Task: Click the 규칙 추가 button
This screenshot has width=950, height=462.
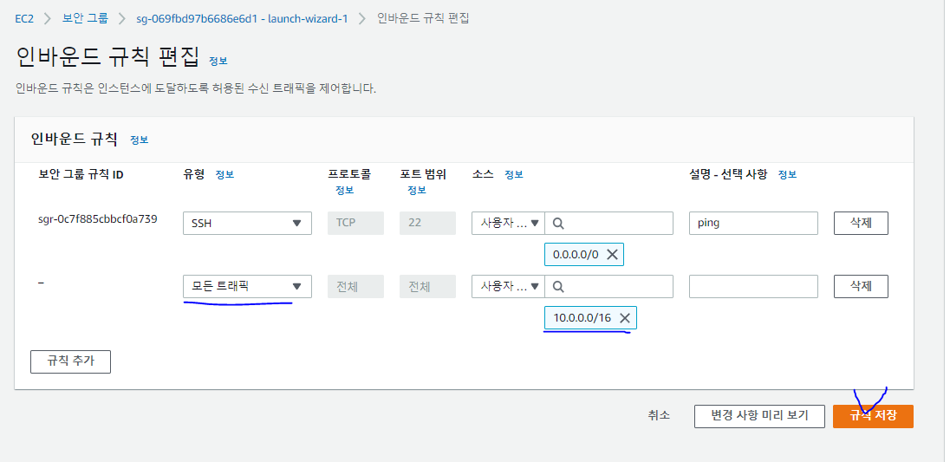Action: pyautogui.click(x=70, y=361)
